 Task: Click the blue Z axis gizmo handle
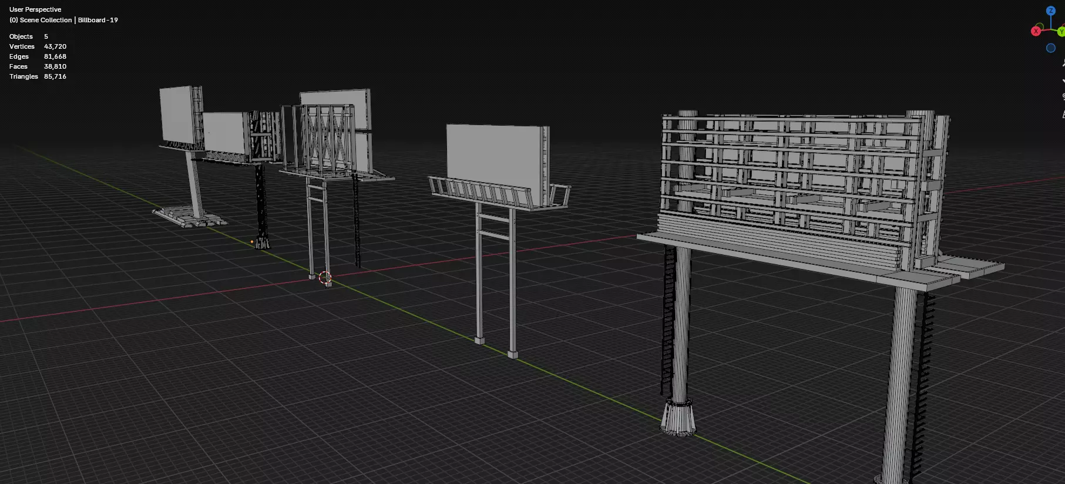click(1051, 11)
